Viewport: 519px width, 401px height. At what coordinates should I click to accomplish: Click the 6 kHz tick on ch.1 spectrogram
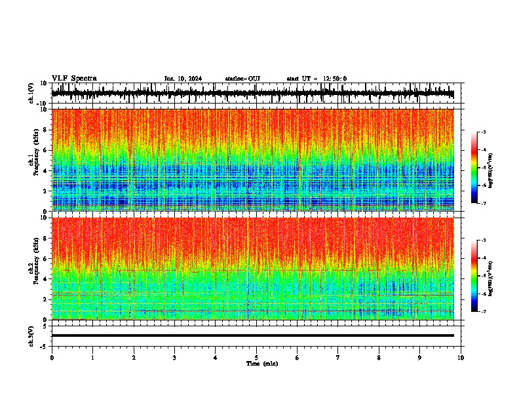click(x=45, y=150)
